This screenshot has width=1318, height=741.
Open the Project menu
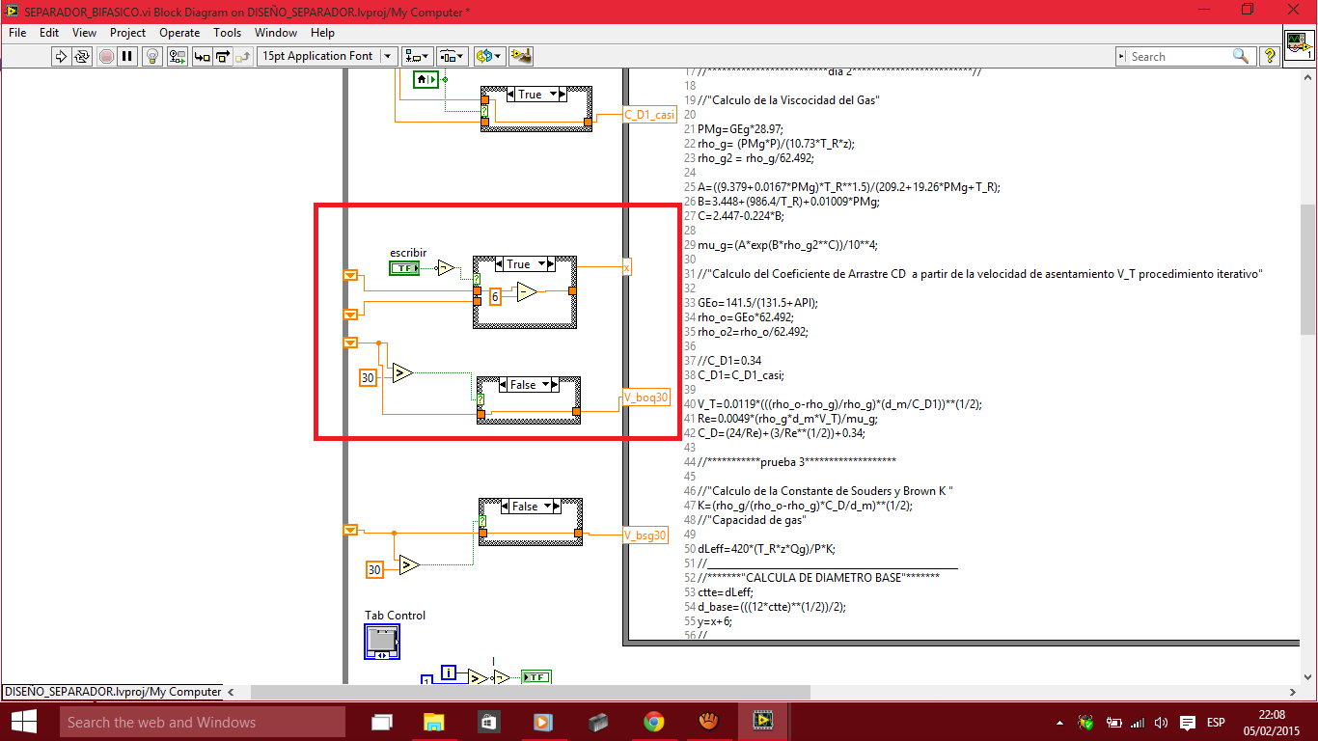click(x=127, y=32)
